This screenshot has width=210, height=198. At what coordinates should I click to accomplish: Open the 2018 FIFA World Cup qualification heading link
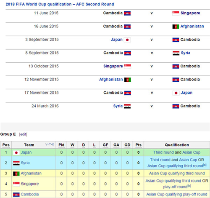pyautogui.click(x=60, y=4)
